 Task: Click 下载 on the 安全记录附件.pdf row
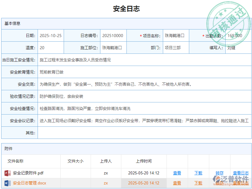(198, 173)
